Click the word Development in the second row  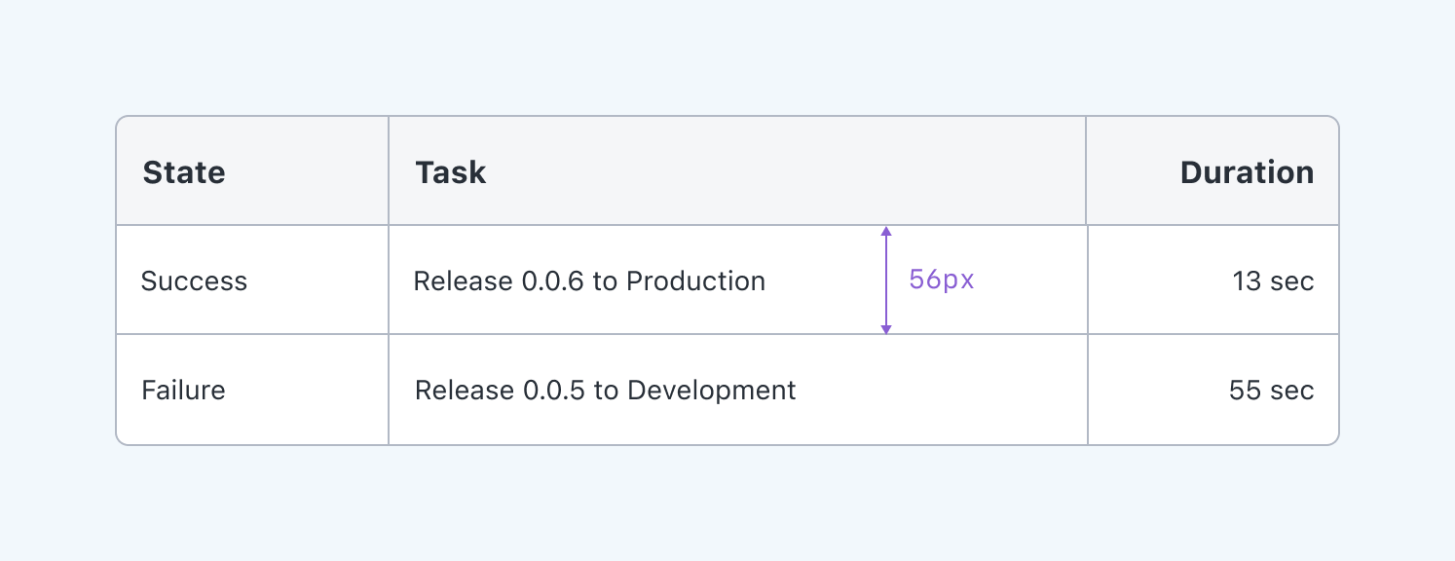click(x=712, y=391)
